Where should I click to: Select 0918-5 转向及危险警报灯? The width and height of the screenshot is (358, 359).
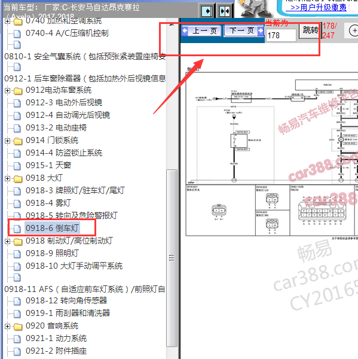pyautogui.click(x=72, y=215)
